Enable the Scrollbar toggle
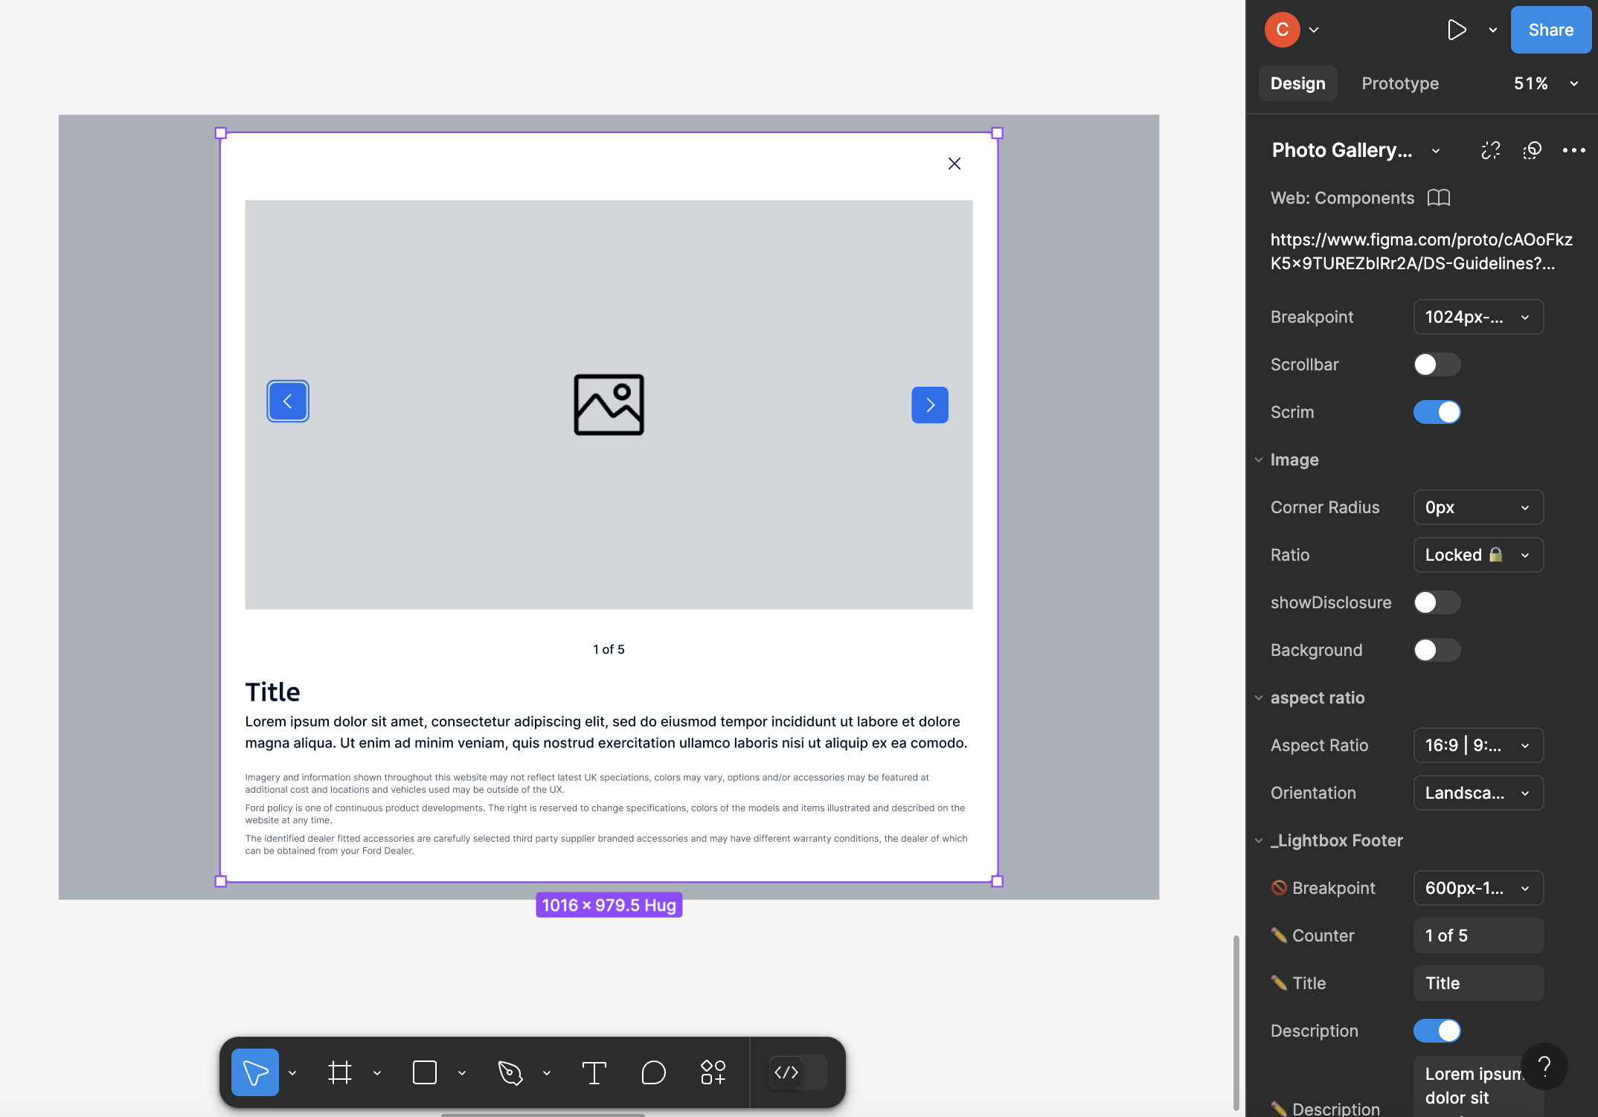The height and width of the screenshot is (1117, 1598). 1437,364
